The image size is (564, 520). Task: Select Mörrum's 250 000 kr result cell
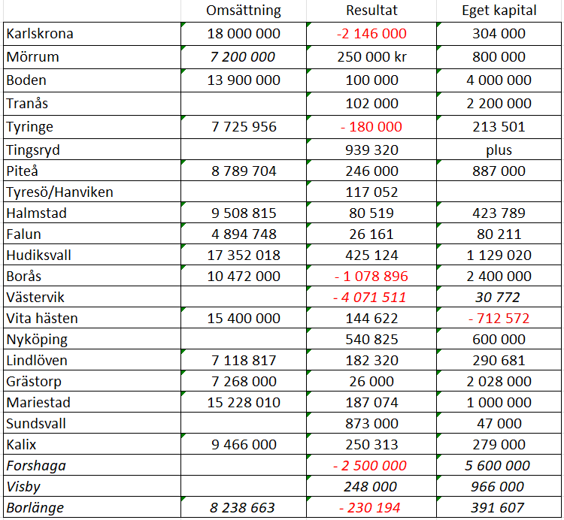coord(371,57)
